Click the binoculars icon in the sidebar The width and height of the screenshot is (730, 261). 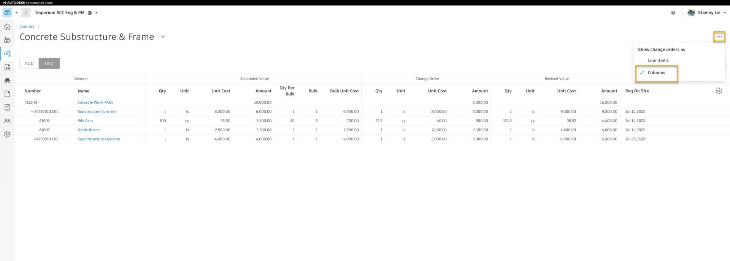click(7, 81)
